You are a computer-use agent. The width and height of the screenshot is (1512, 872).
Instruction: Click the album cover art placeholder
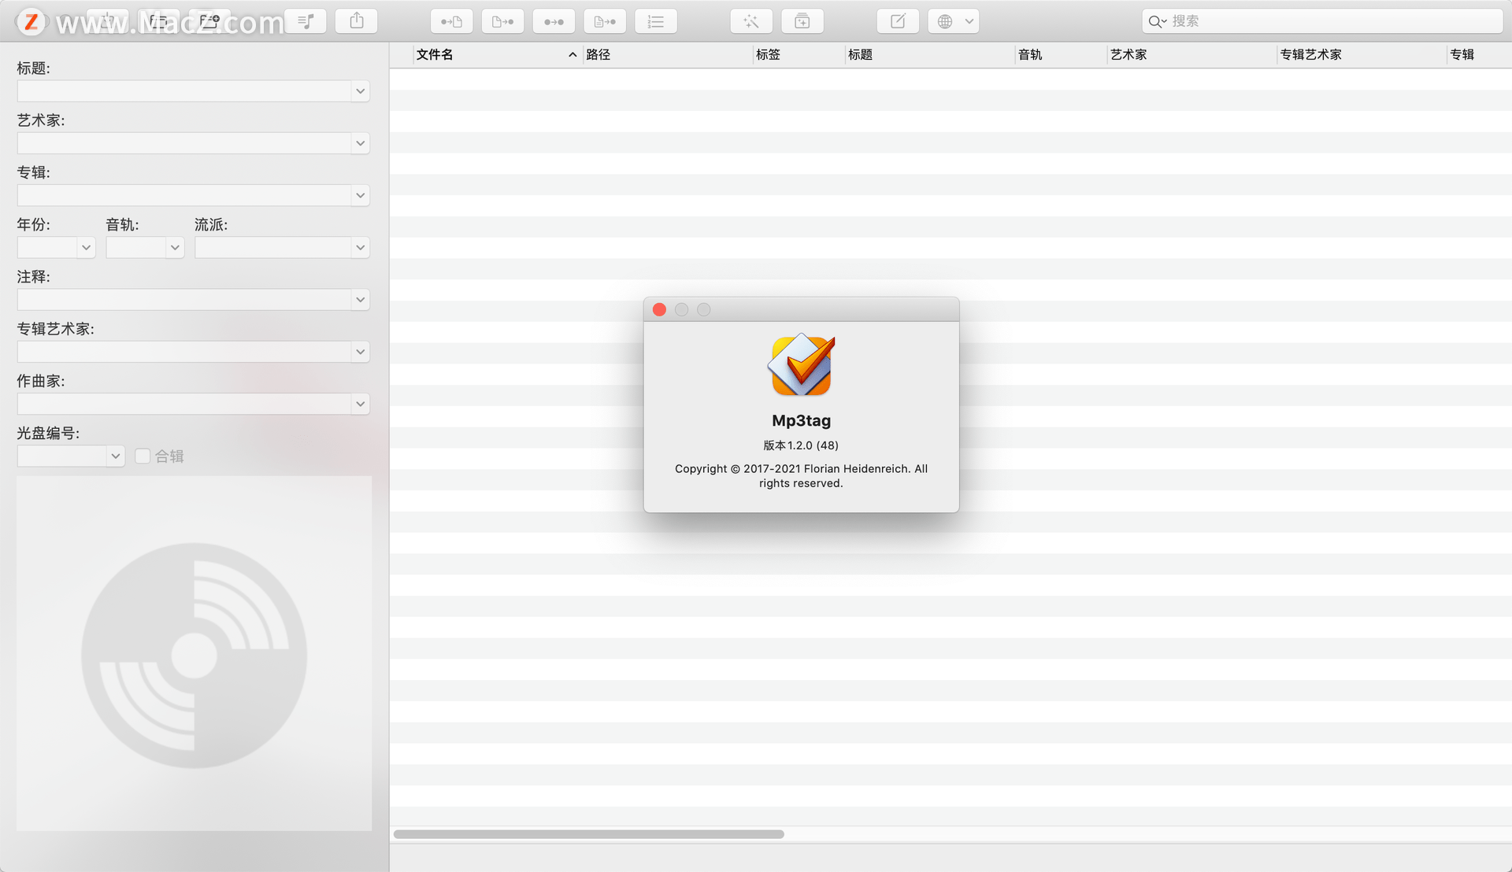[194, 653]
